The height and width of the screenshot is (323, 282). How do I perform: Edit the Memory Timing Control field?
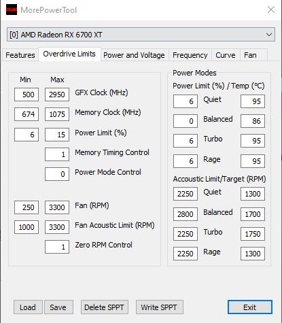pos(57,154)
